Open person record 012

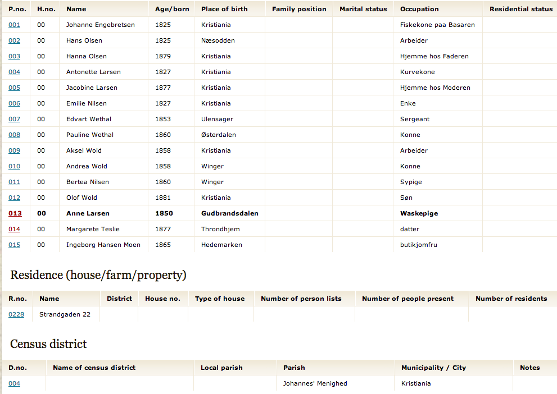point(14,198)
